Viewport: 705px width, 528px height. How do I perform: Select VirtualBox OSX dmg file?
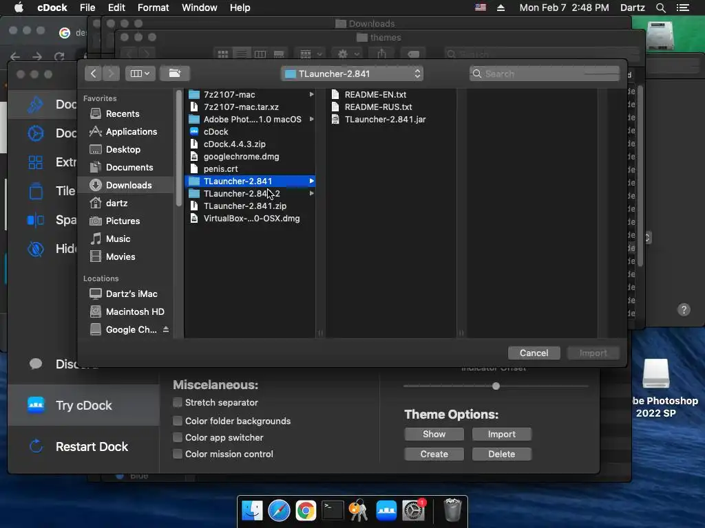coord(251,219)
